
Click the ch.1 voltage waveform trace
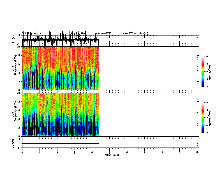(x=60, y=40)
